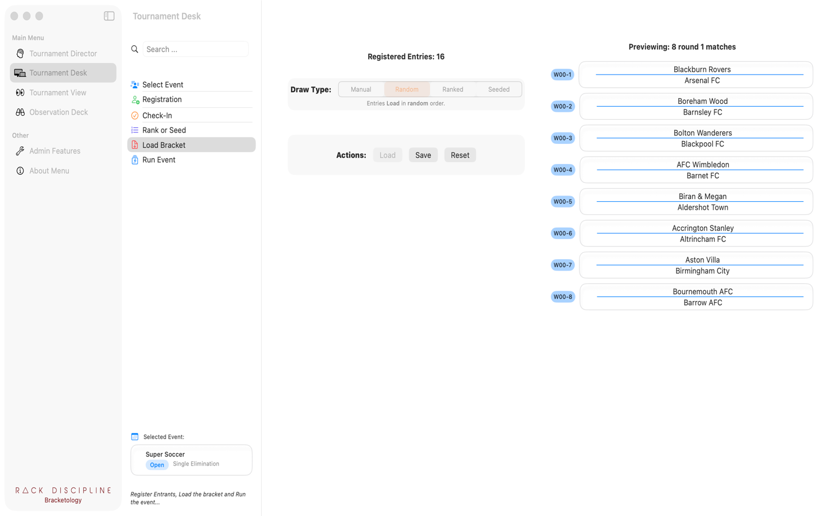This screenshot has width=827, height=516.
Task: Click the Tournament Desk computer icon
Action: click(x=20, y=73)
